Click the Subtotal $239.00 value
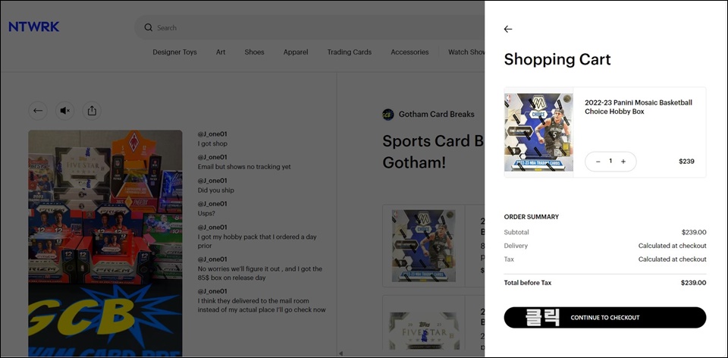728x358 pixels. pyautogui.click(x=694, y=232)
